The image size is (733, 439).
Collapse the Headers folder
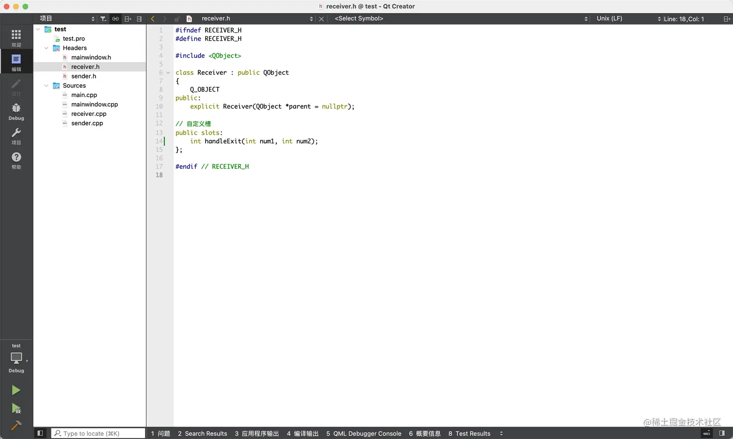pyautogui.click(x=46, y=48)
